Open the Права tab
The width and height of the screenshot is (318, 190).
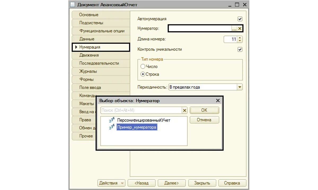click(x=84, y=120)
